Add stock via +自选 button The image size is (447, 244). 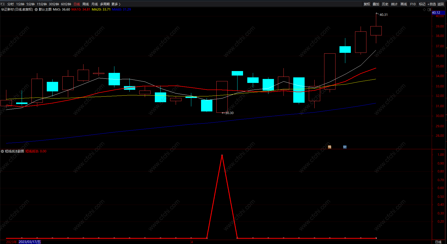(432, 4)
